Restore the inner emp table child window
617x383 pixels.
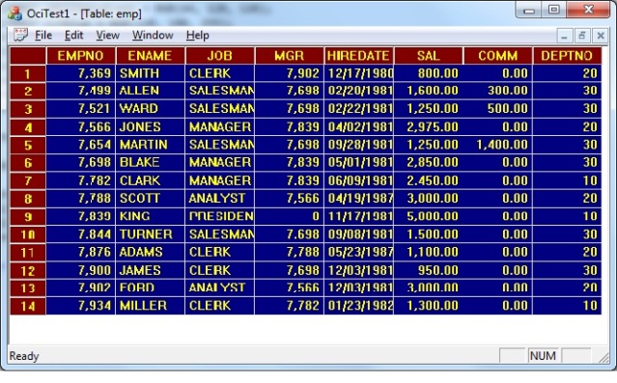coord(582,36)
